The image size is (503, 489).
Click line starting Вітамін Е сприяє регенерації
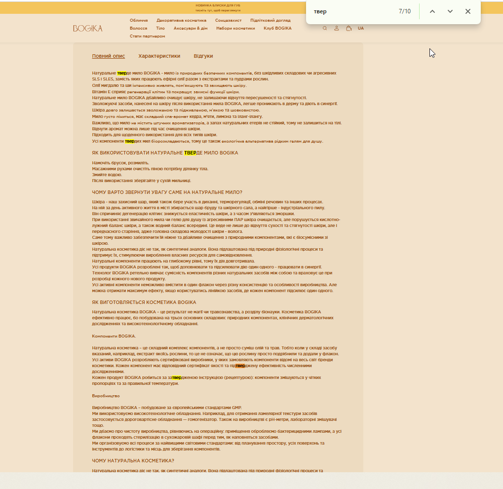click(166, 92)
